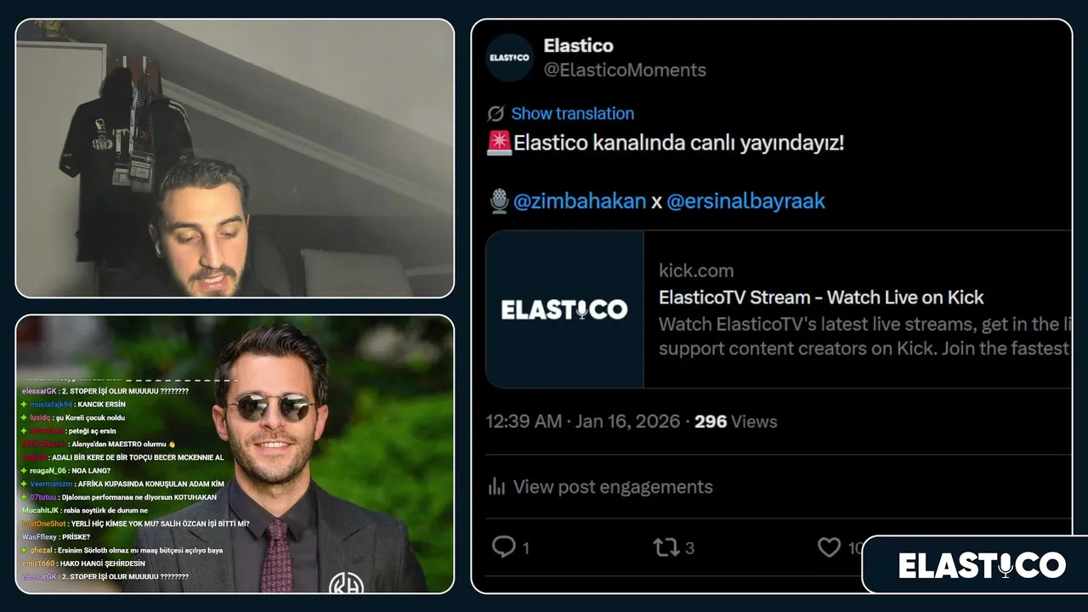This screenshot has width=1088, height=612.
Task: Open the ElasticoTV Stream link card title
Action: tap(821, 297)
